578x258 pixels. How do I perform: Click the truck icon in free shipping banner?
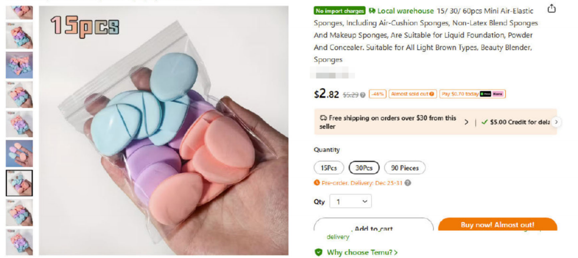tap(323, 118)
